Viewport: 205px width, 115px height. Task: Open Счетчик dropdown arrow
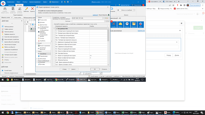(105, 21)
